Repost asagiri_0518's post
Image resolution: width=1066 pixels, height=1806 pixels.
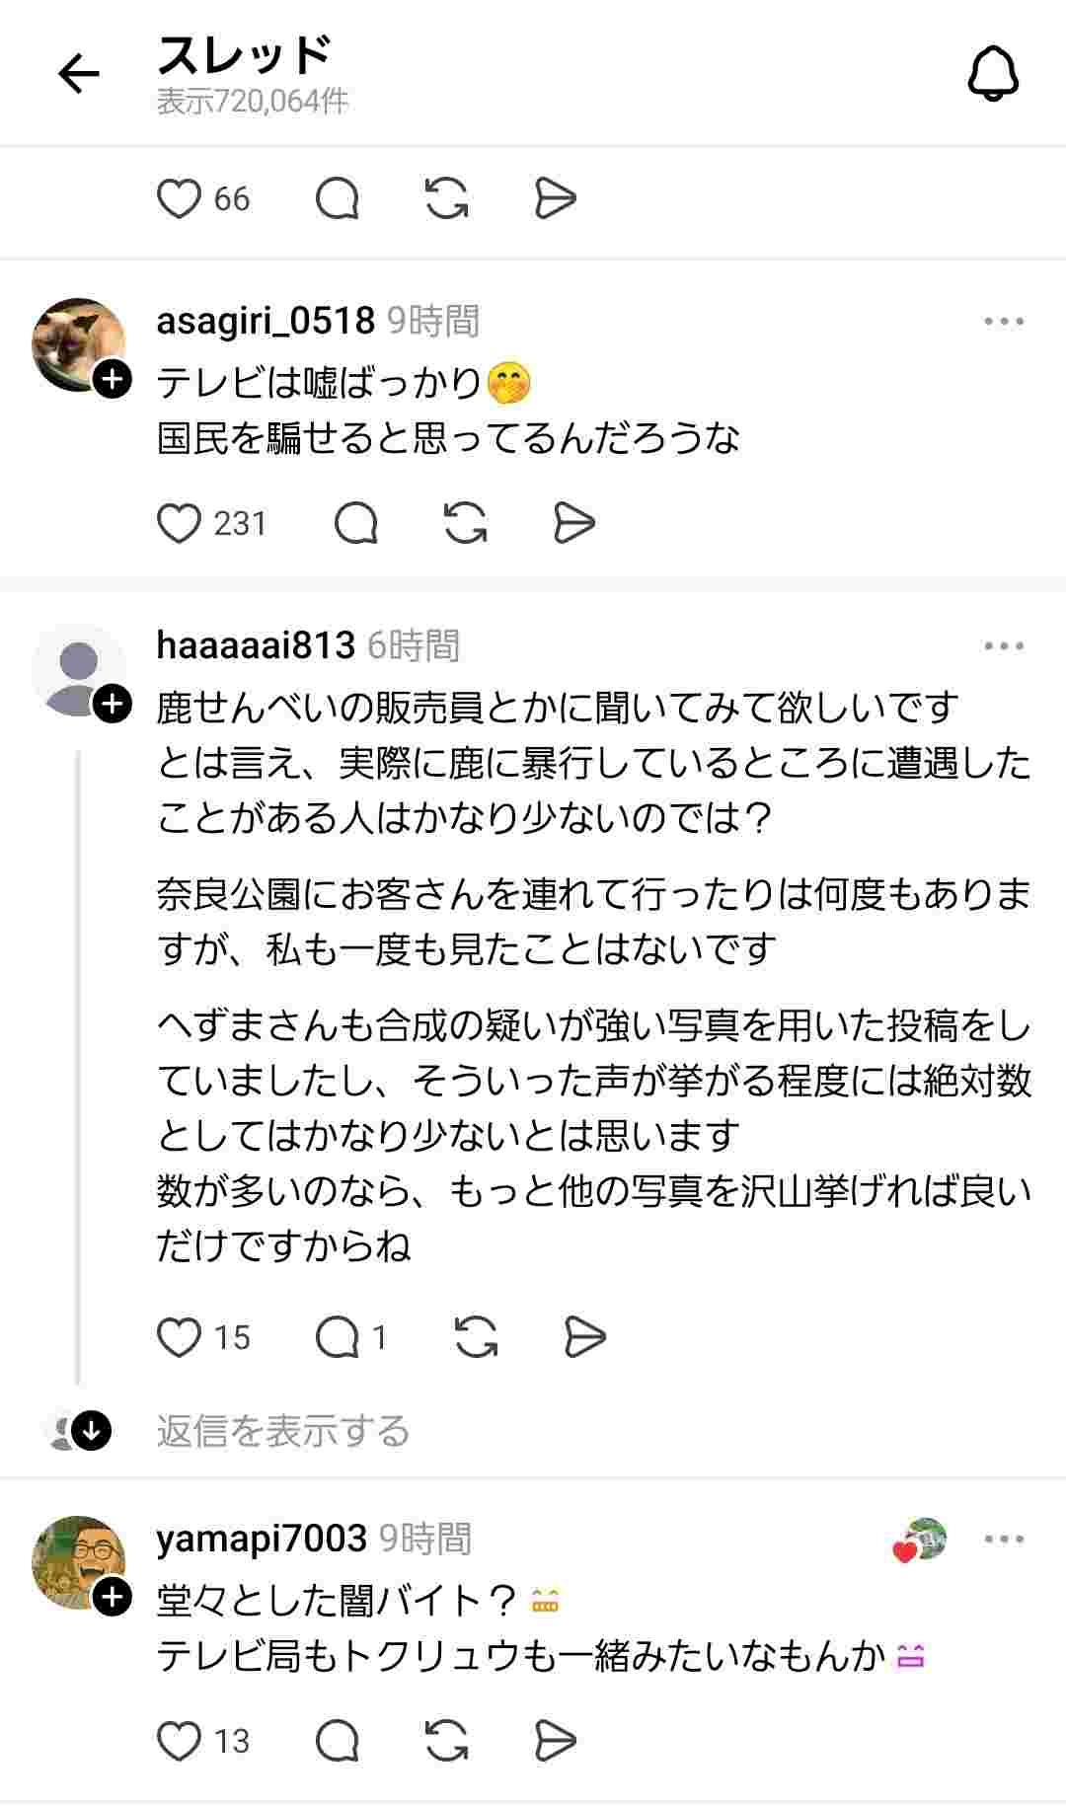tap(465, 523)
